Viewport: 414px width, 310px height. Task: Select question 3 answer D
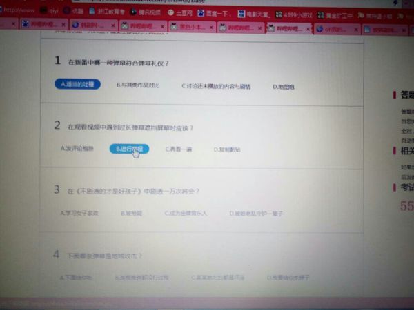coord(256,214)
